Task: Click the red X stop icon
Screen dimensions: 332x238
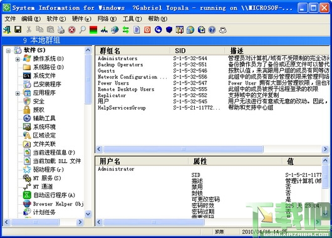Action: click(x=72, y=30)
